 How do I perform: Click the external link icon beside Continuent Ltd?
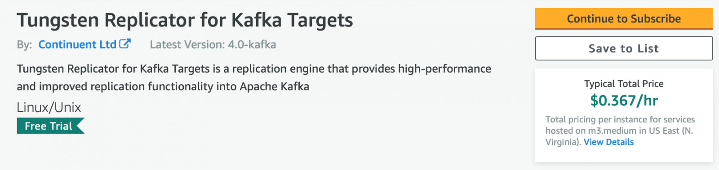pos(125,44)
